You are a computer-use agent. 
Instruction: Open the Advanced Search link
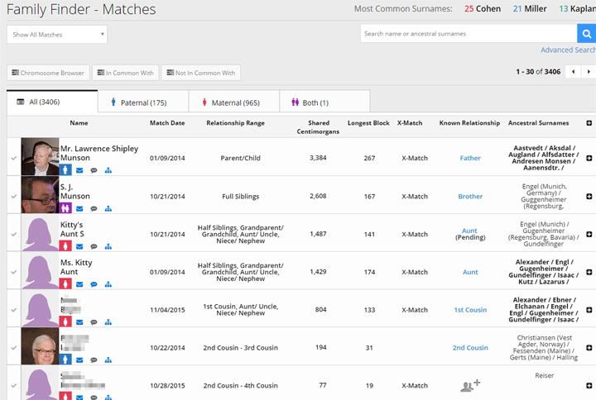point(568,50)
